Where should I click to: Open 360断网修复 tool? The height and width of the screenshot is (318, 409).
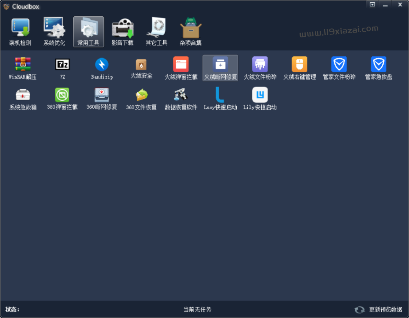[x=102, y=98]
